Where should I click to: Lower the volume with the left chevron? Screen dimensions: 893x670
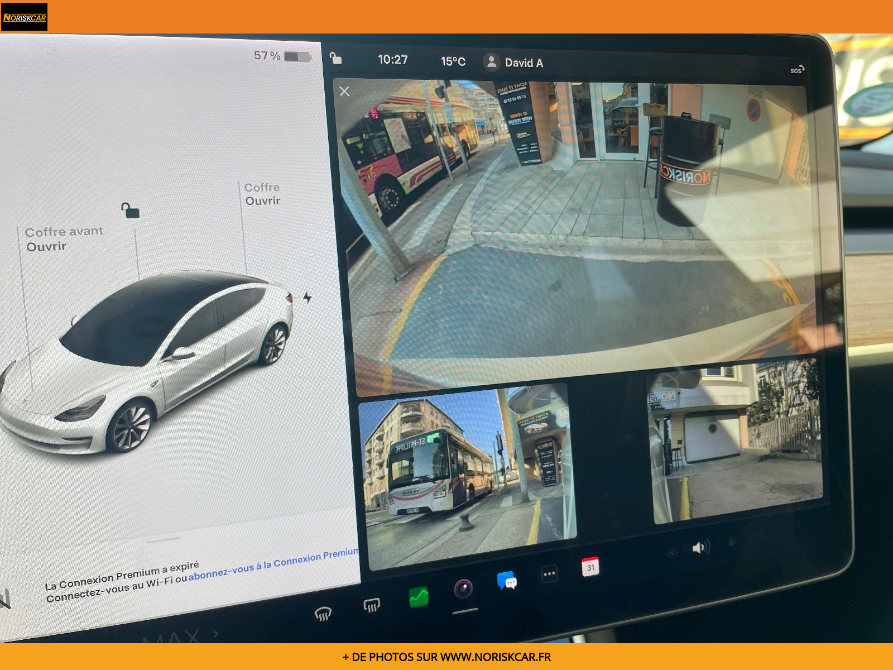click(672, 553)
